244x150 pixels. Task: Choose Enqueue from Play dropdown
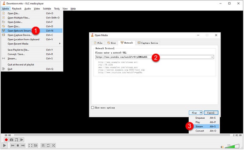[x=204, y=118]
